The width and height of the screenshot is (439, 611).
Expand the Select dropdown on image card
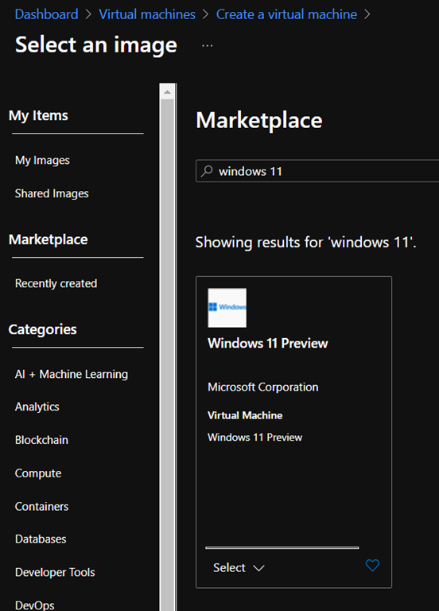click(239, 568)
